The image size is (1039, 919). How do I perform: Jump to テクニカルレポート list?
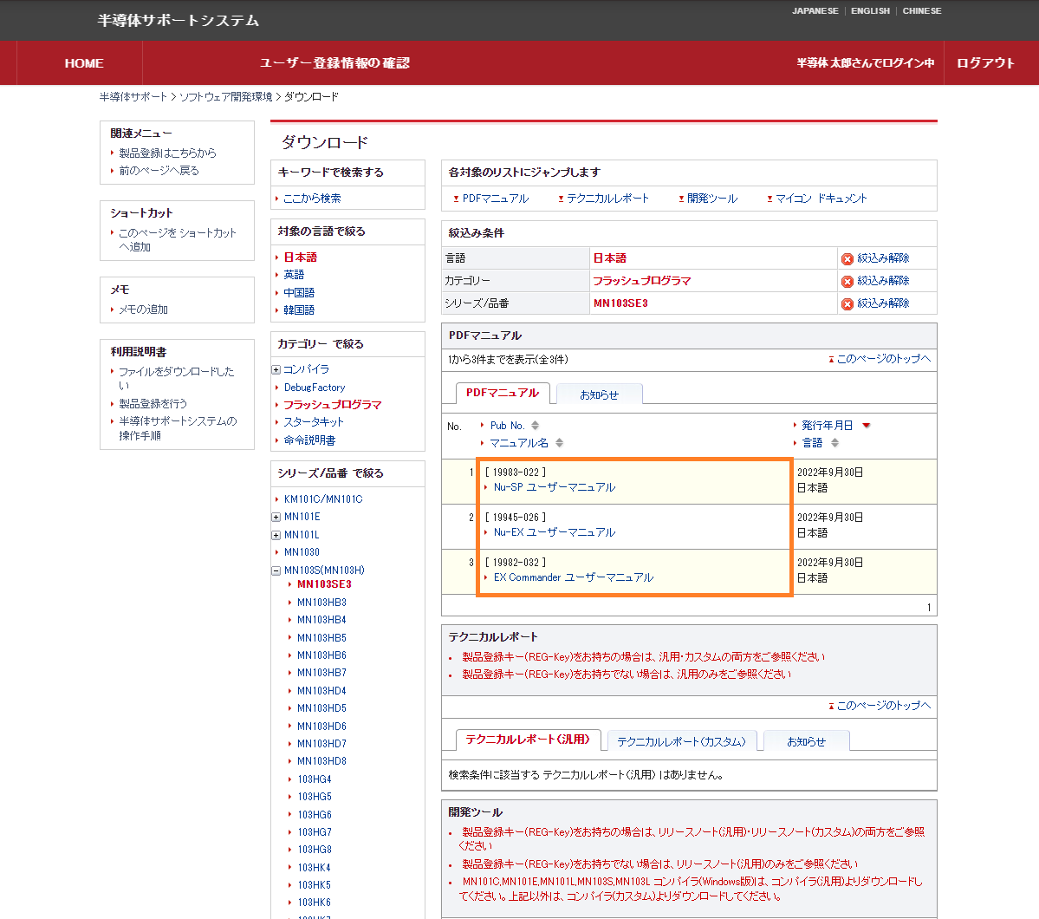pos(607,199)
